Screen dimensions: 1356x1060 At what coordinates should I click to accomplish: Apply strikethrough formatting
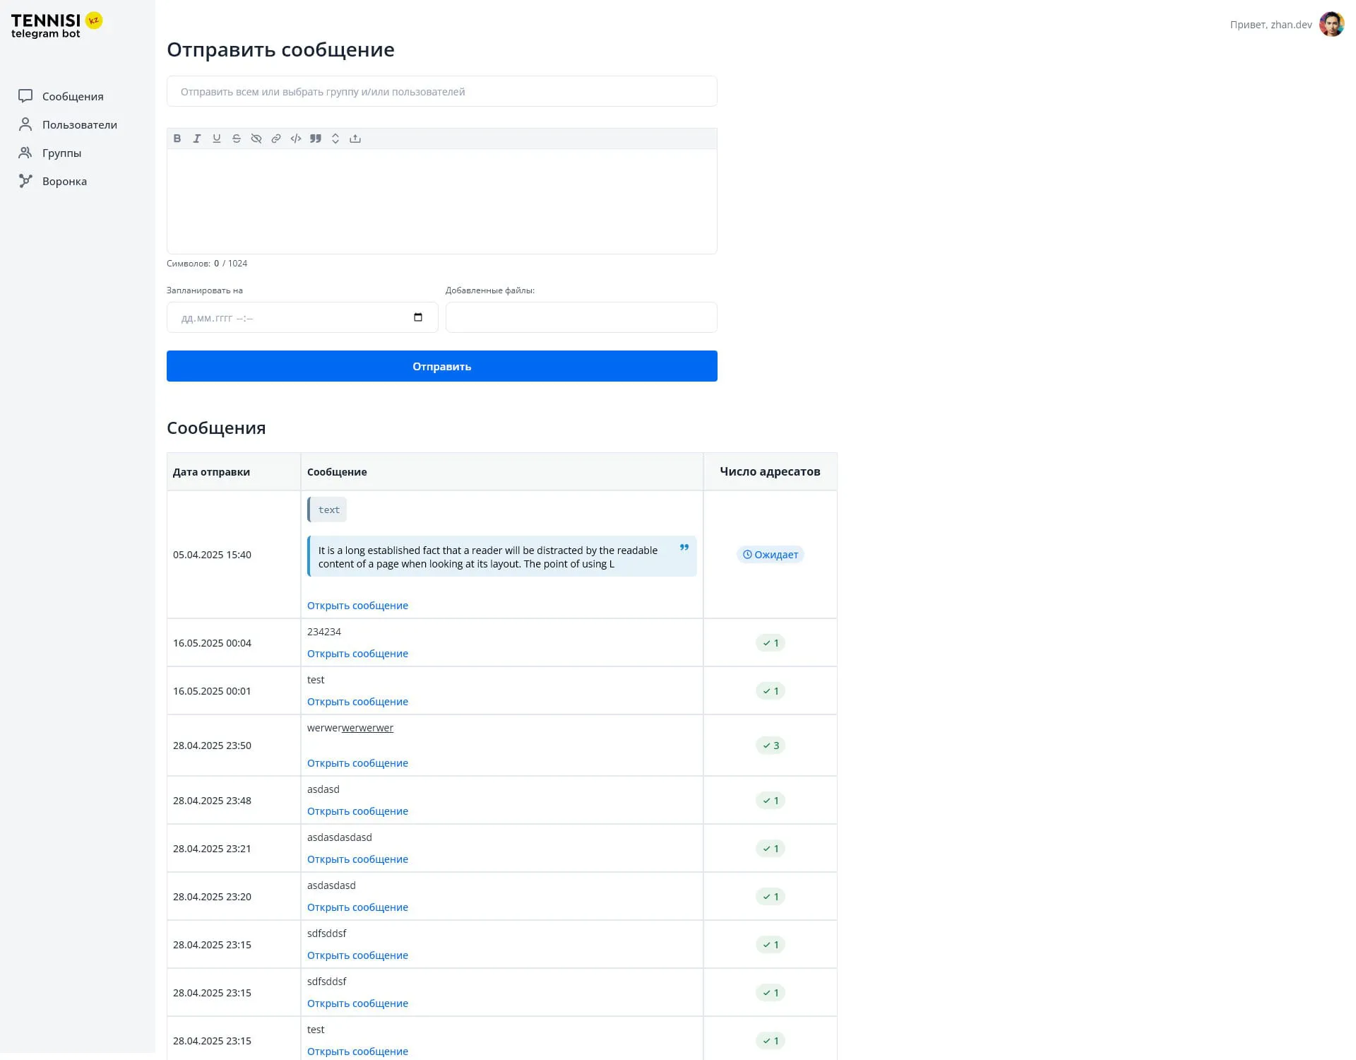(237, 139)
